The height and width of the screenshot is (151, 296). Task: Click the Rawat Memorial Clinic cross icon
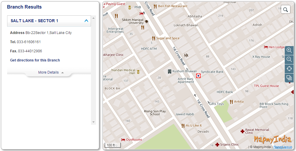pos(242,131)
